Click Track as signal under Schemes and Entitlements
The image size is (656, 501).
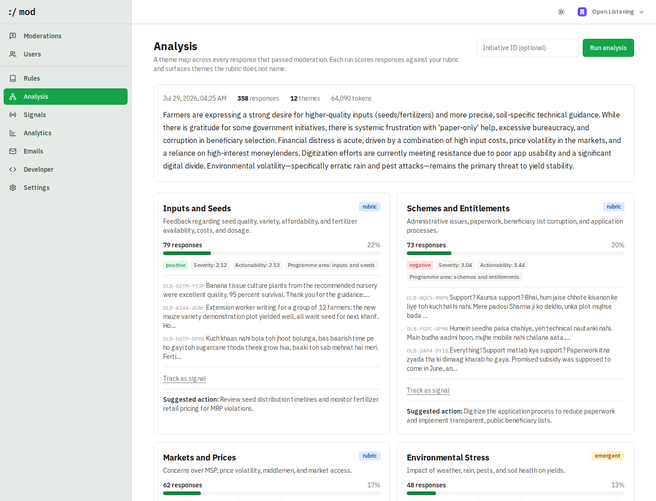(428, 390)
